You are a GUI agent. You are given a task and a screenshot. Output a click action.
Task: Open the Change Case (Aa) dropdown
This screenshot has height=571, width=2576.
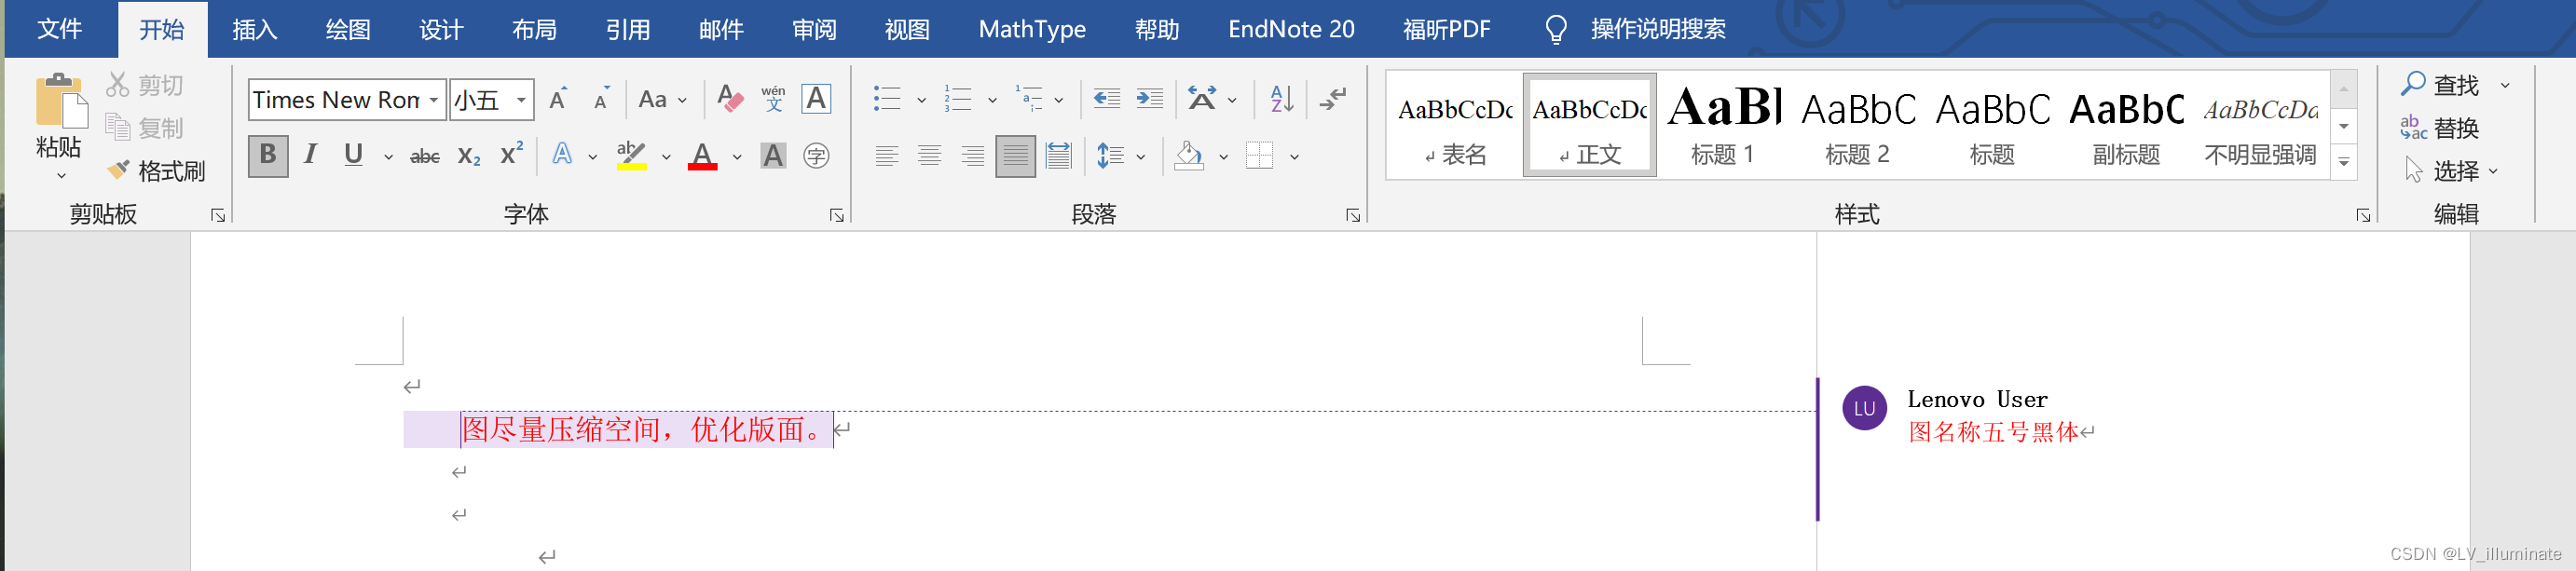click(x=662, y=99)
